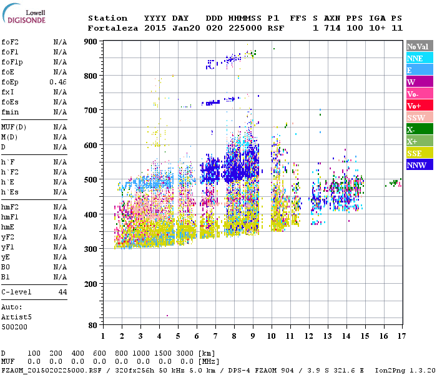This screenshot has width=437, height=375.
Task: Click the Ion2Png 1.3.20 version text
Action: pyautogui.click(x=405, y=370)
